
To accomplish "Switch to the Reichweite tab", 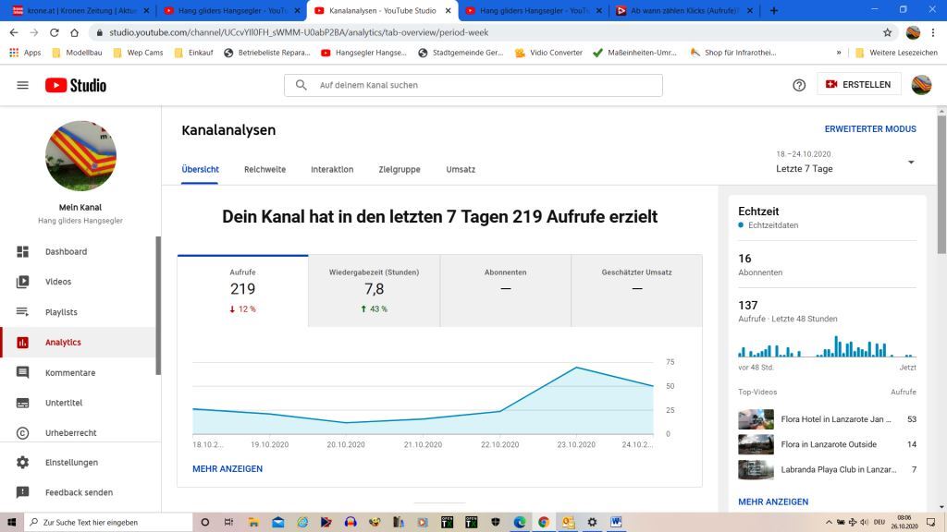I will click(264, 170).
